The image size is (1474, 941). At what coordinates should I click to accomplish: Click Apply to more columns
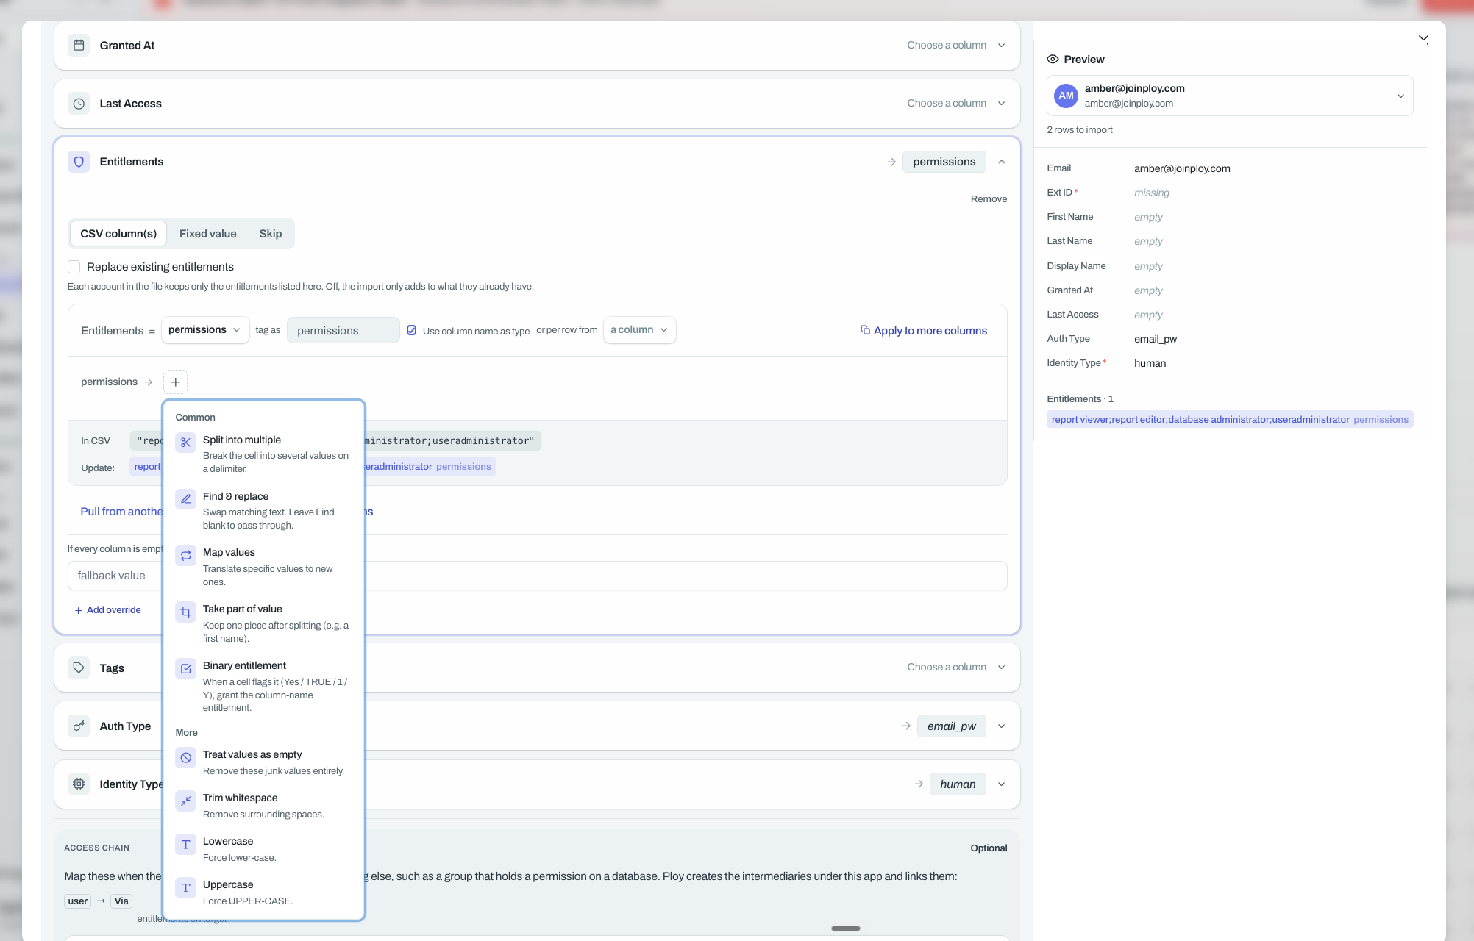(x=924, y=331)
